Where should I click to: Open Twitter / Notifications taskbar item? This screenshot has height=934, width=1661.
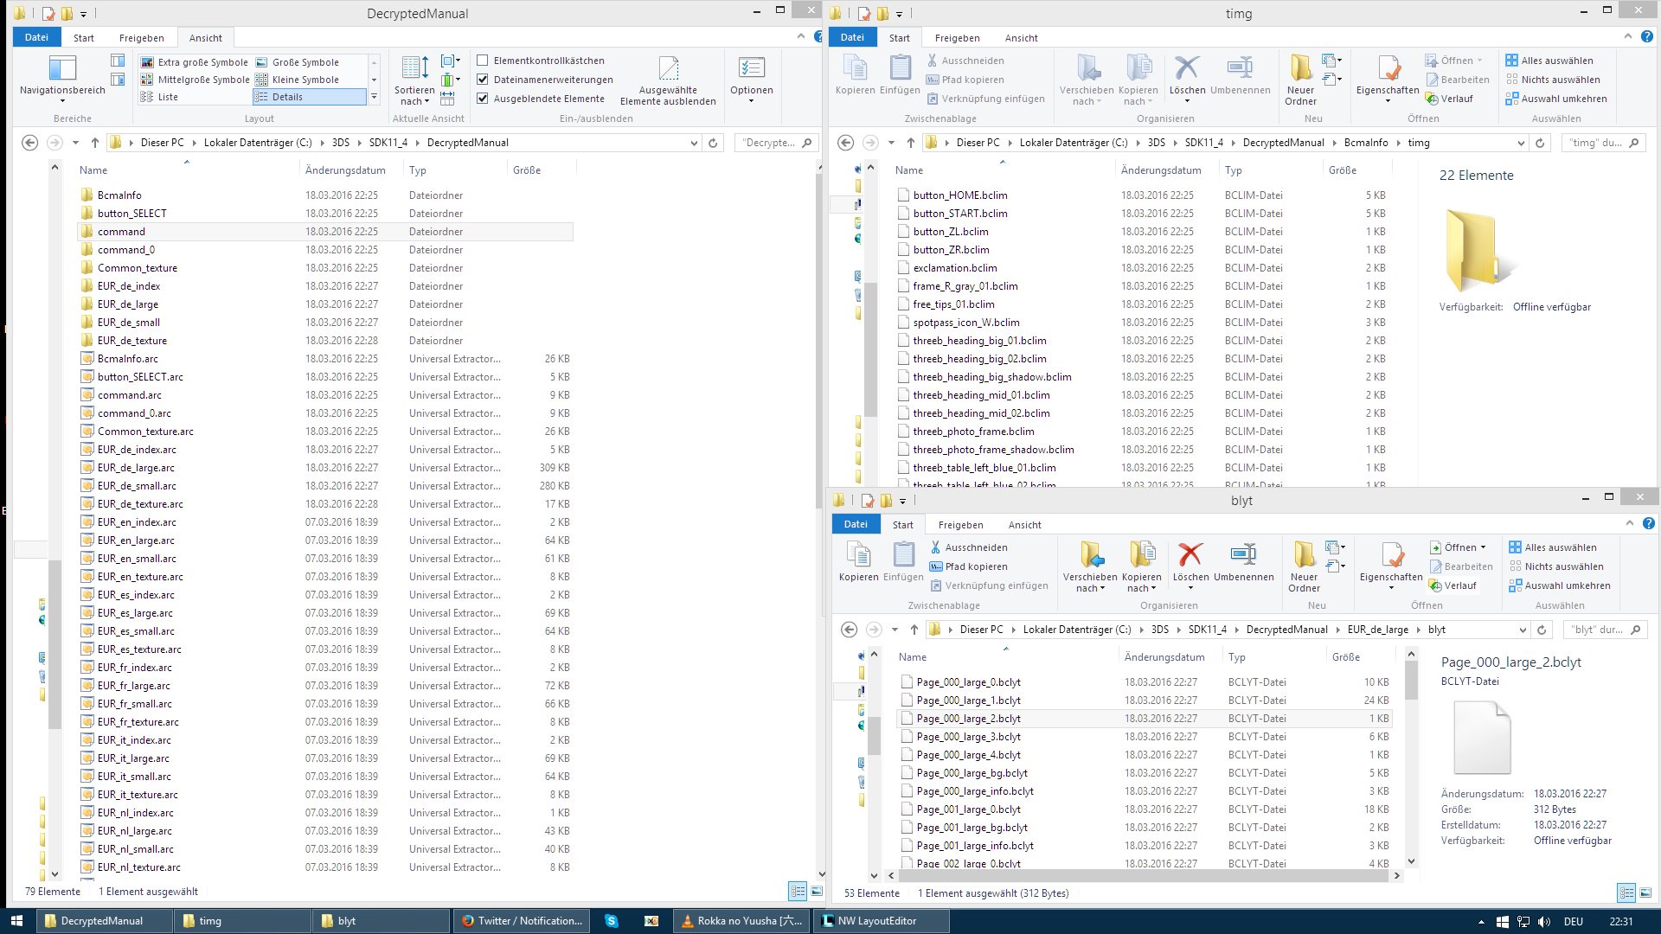click(x=521, y=921)
